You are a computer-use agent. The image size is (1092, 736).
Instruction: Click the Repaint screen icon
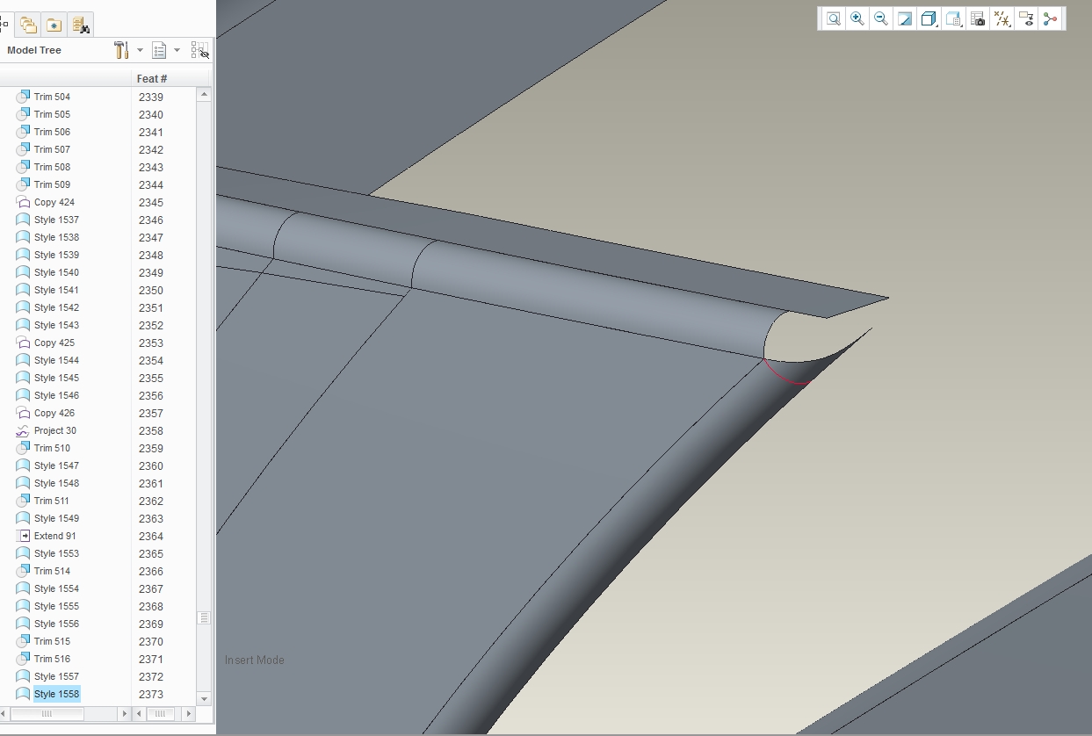[x=905, y=18]
